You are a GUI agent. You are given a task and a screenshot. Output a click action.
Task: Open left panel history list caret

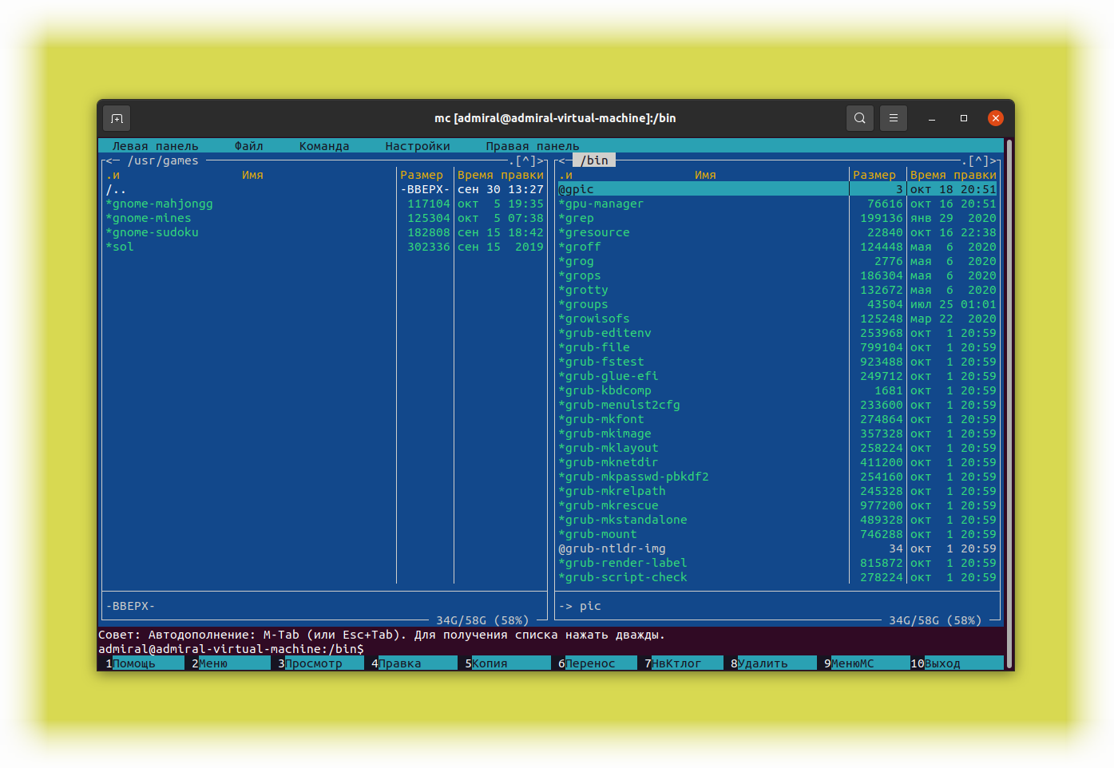[526, 160]
